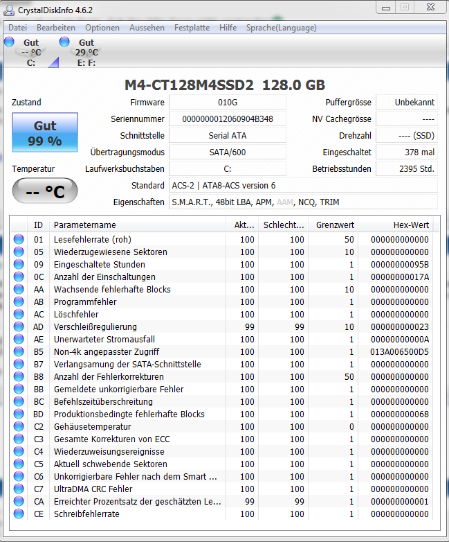Click the status icon for Gehäusetemperatur

[x=19, y=426]
